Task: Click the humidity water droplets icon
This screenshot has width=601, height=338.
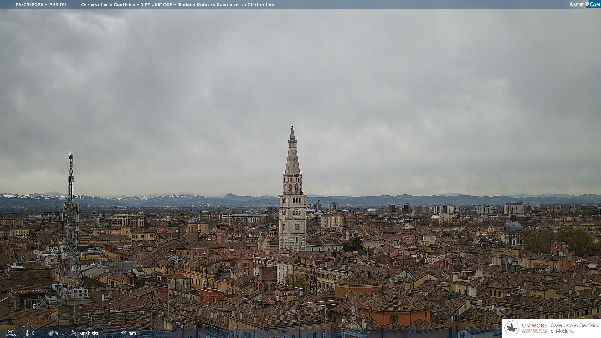Action: pos(51,333)
